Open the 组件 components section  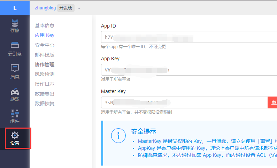pos(15,117)
